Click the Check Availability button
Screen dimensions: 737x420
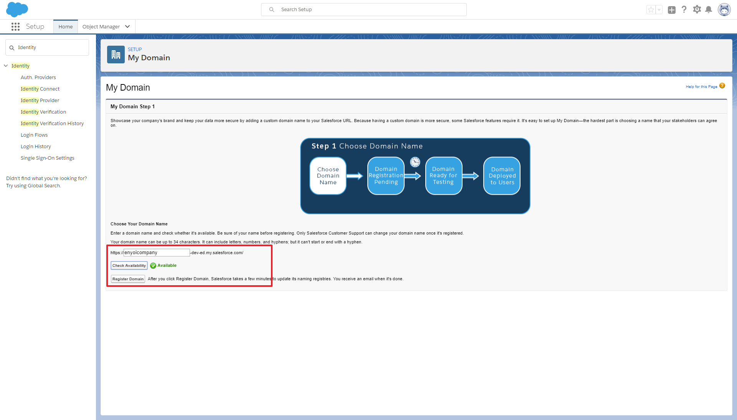tap(129, 265)
